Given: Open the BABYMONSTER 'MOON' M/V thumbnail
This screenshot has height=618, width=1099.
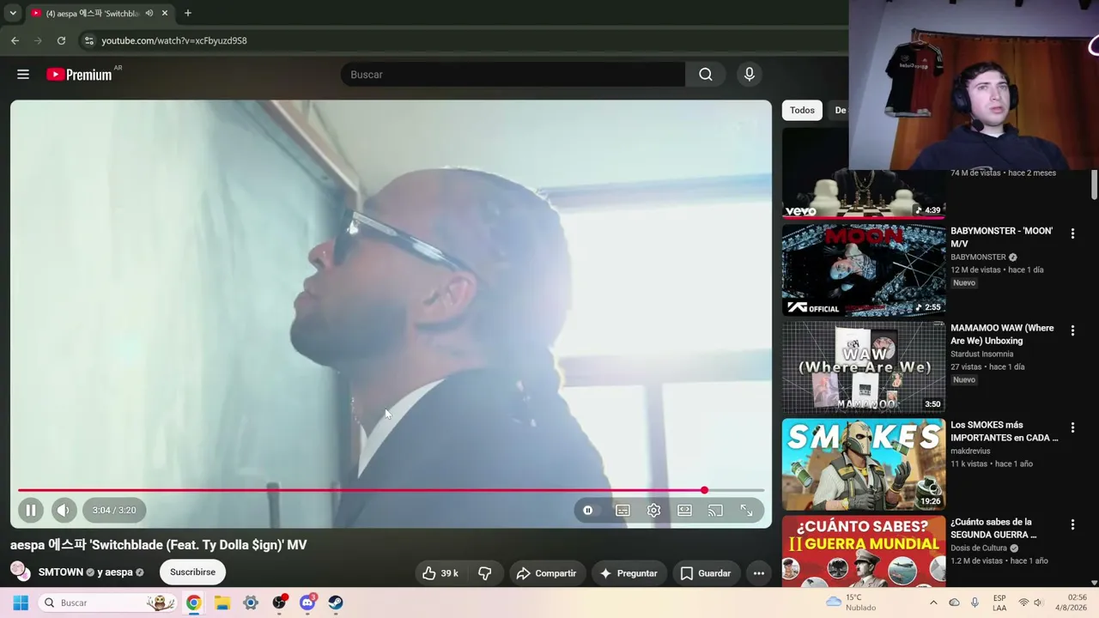Looking at the screenshot, I should click(x=864, y=270).
